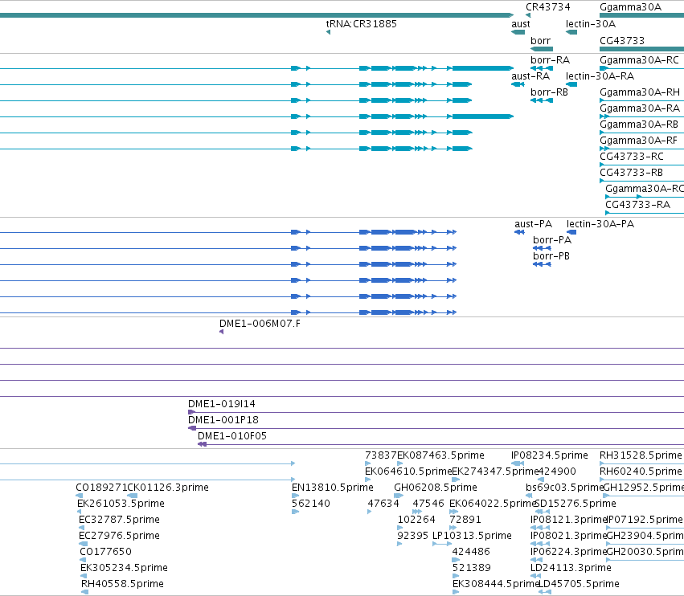This screenshot has height=596, width=684.
Task: Select the lectin-30A-PA protein label
Action: 600,223
